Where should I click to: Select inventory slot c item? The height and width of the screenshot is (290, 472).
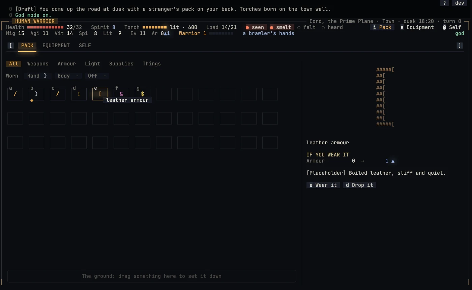(58, 94)
